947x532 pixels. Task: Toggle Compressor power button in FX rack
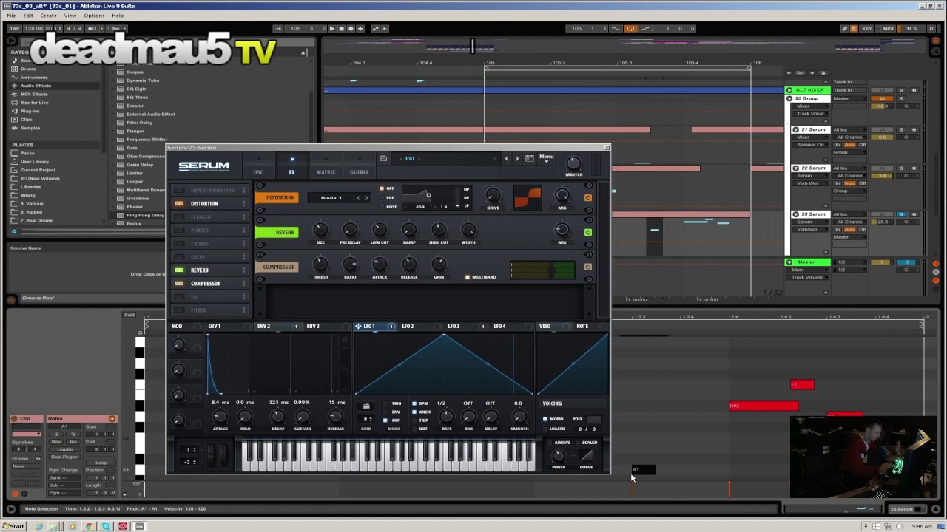588,267
